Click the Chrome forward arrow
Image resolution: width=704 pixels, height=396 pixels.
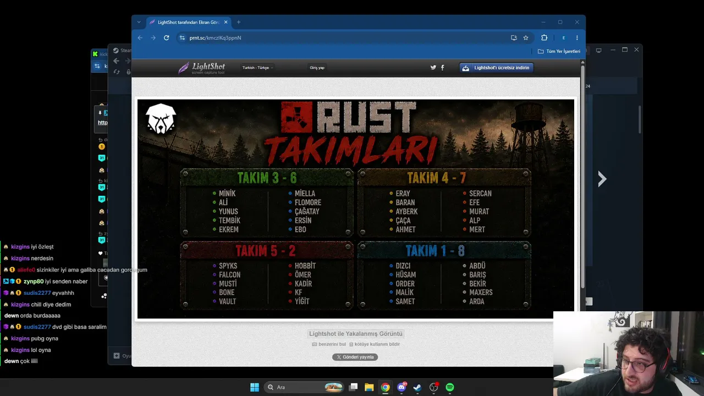pos(153,38)
